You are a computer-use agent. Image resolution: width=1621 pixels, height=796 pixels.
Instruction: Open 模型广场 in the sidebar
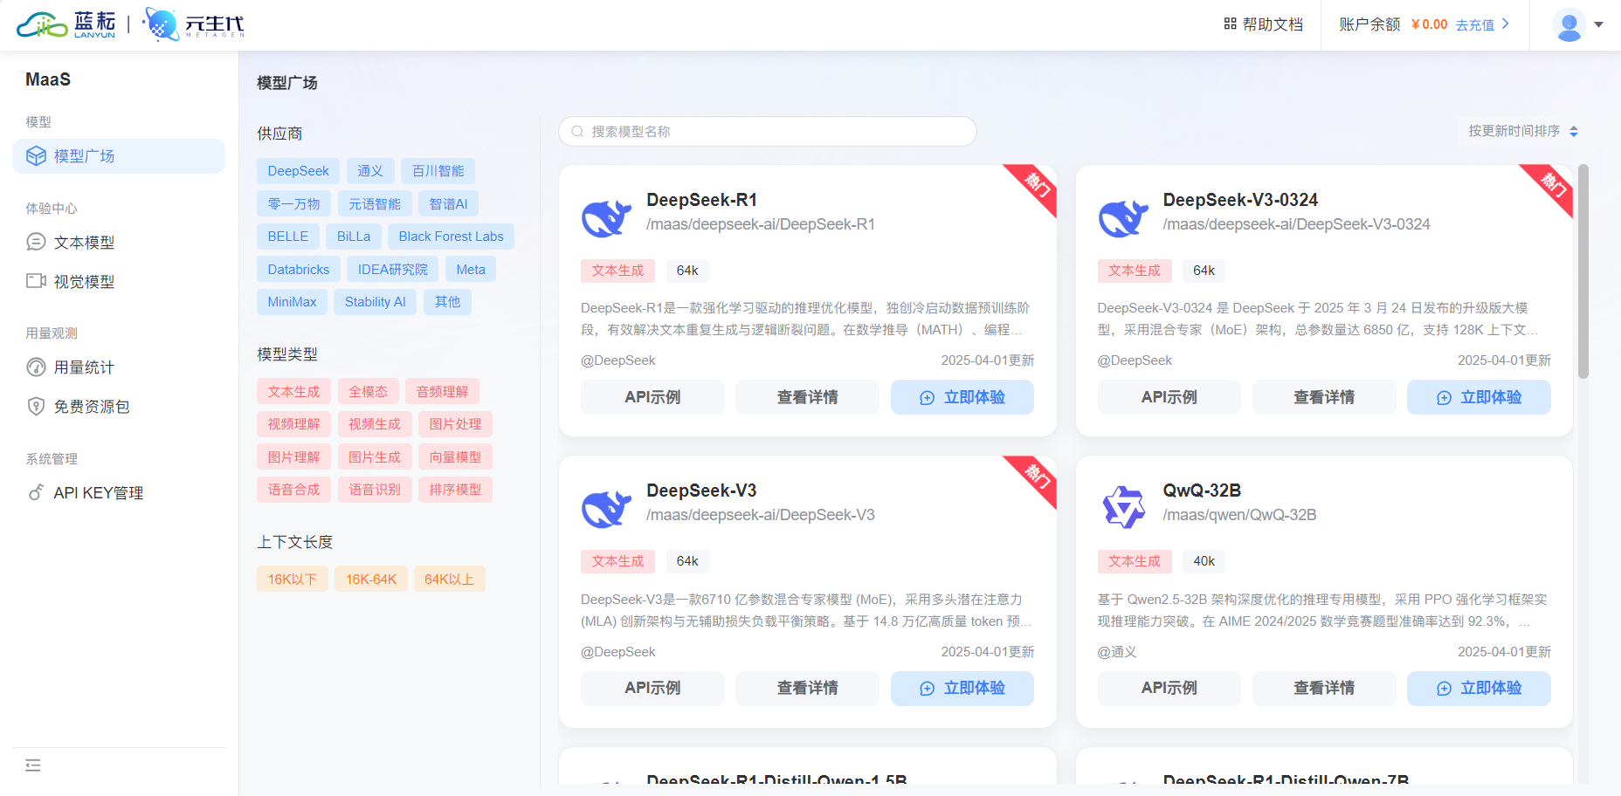(x=119, y=156)
